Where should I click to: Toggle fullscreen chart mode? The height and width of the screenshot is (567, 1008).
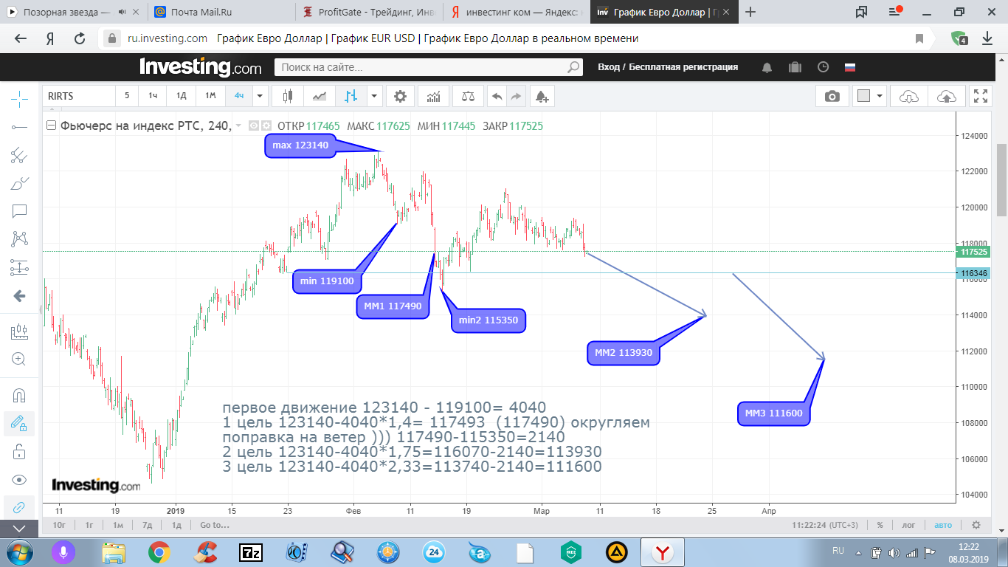click(981, 96)
